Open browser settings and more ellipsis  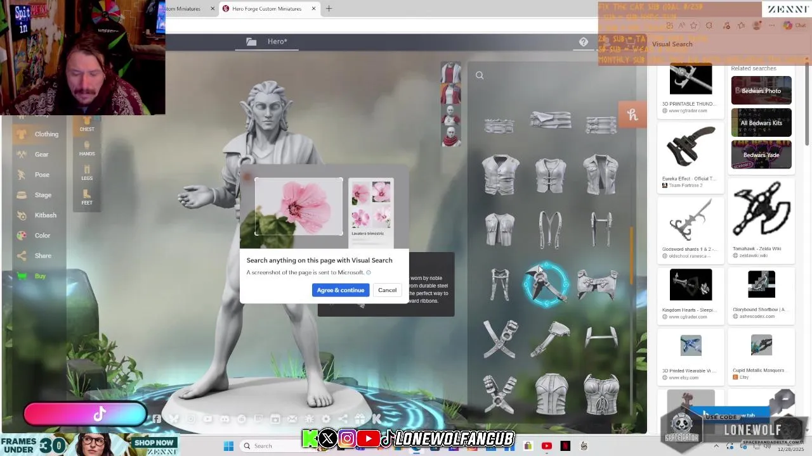[x=772, y=25]
